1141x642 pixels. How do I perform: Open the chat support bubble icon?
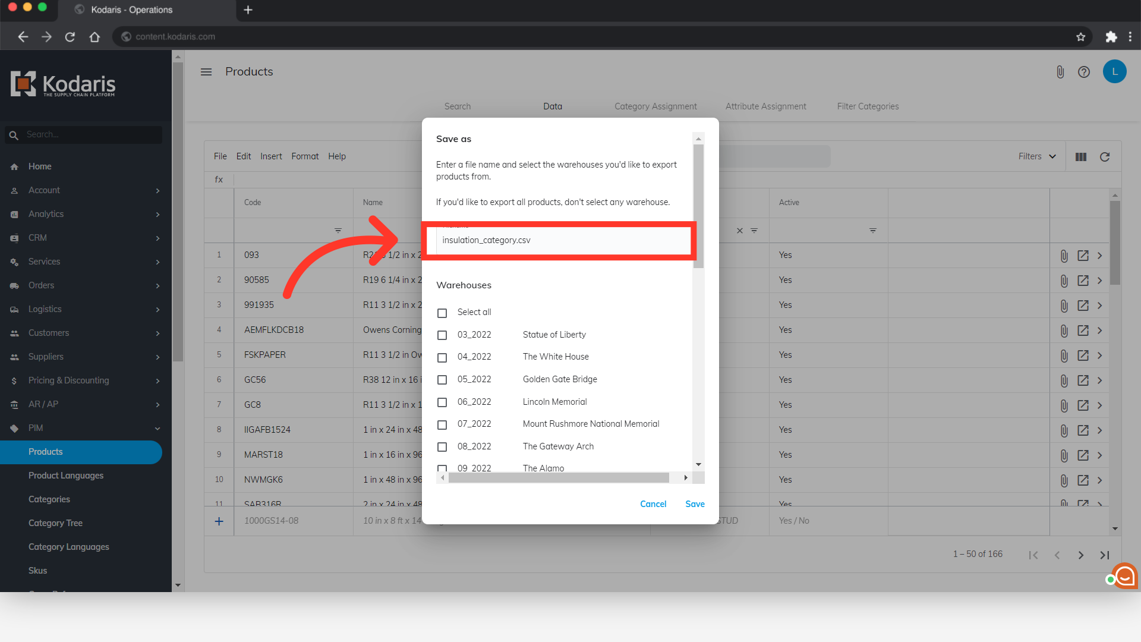[x=1124, y=575]
